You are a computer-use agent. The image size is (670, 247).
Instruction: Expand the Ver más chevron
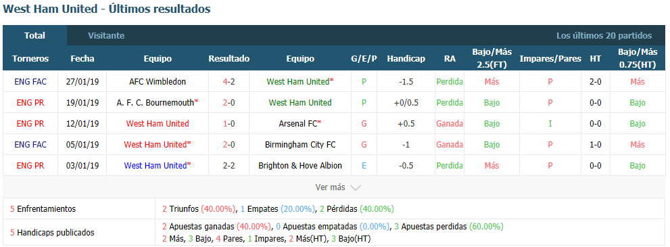[x=356, y=187]
